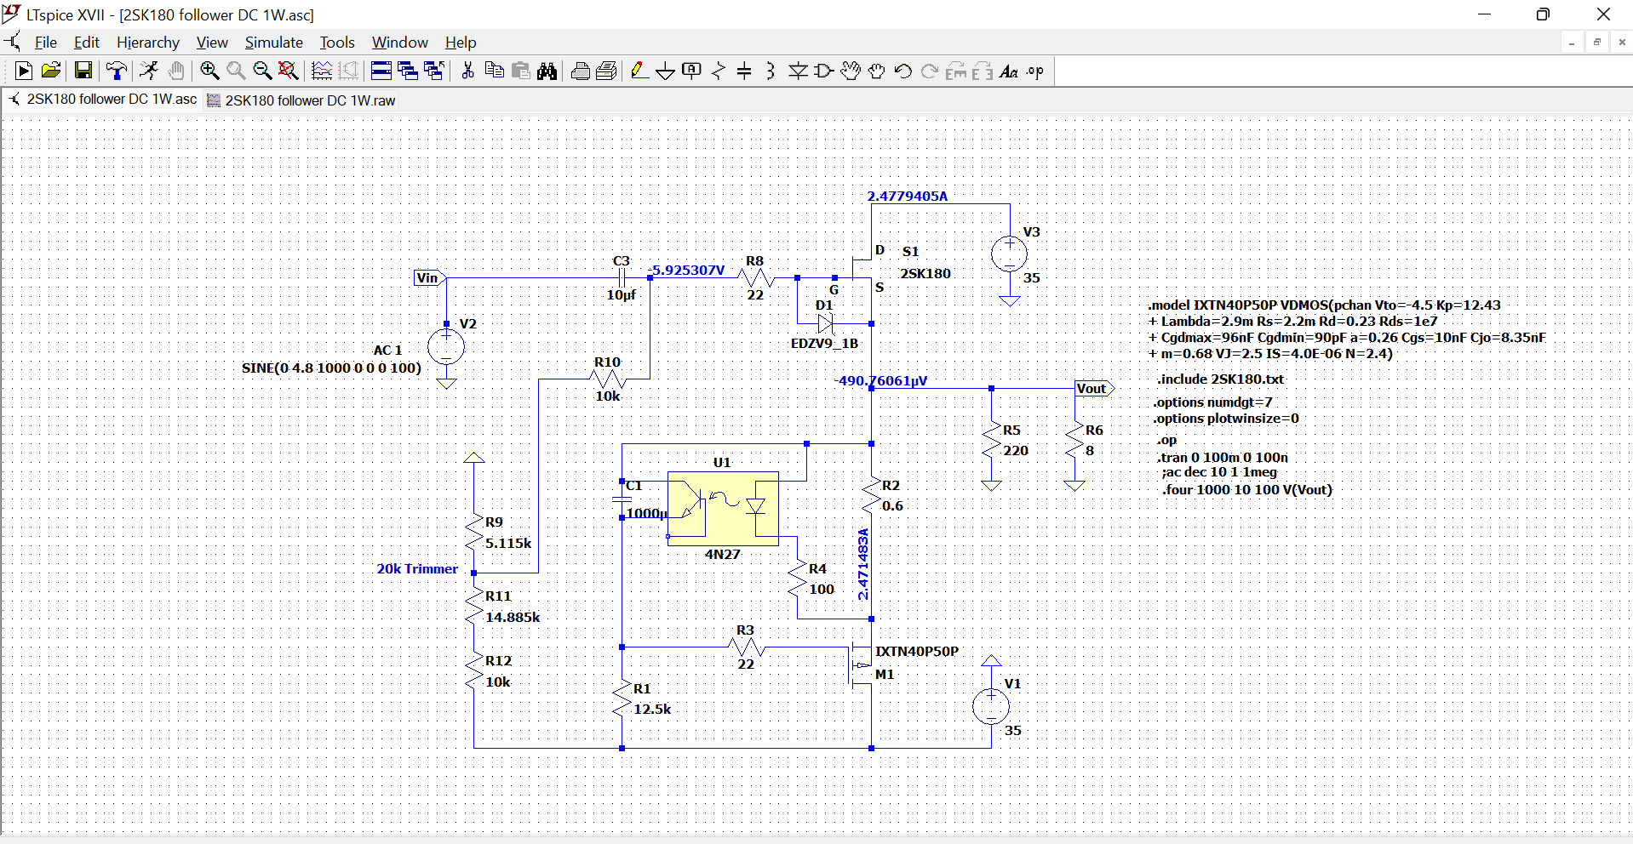Viewport: 1633px width, 844px height.
Task: Open the Tools menu
Action: [337, 43]
